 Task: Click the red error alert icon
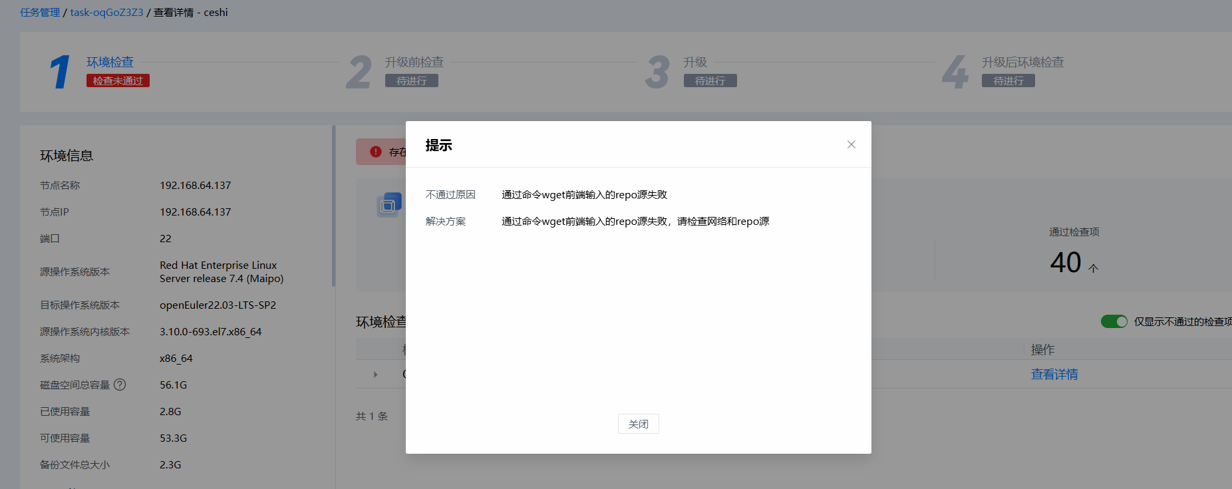(x=376, y=152)
